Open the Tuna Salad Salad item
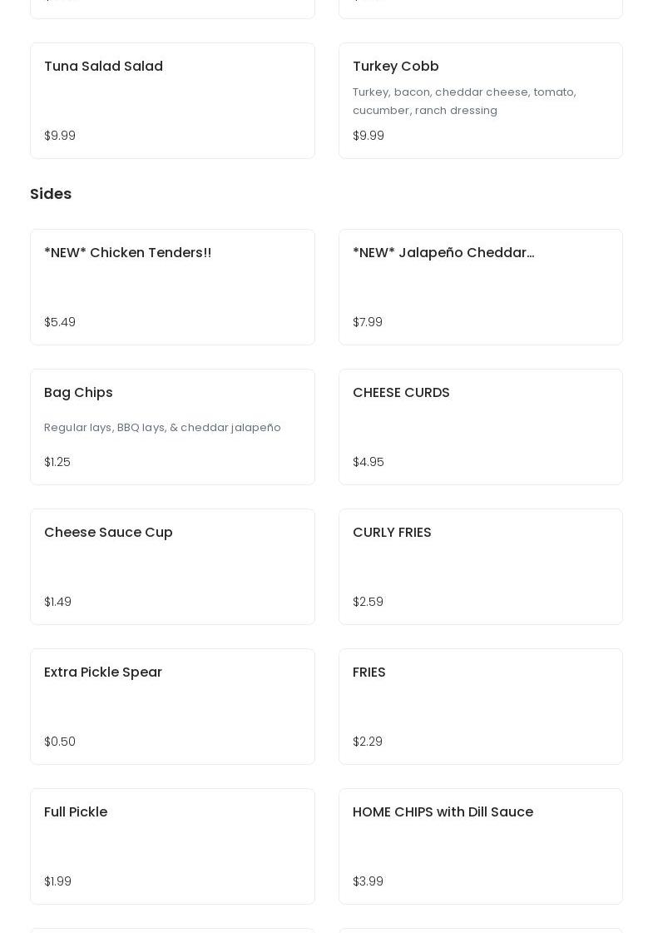The image size is (653, 933). tap(172, 100)
